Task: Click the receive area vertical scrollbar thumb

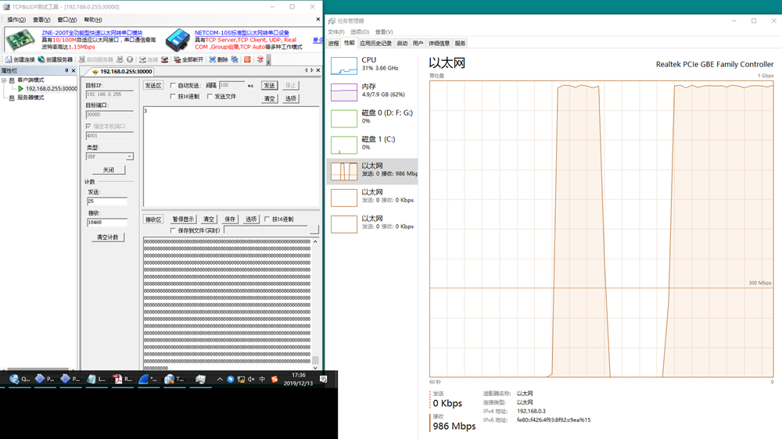Action: pos(316,361)
